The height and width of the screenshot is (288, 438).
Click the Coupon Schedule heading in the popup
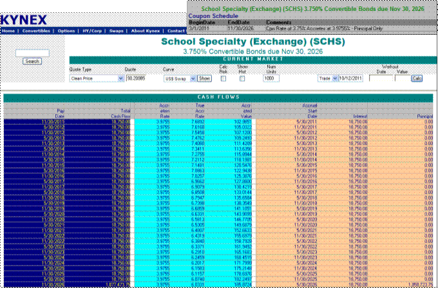pyautogui.click(x=213, y=16)
